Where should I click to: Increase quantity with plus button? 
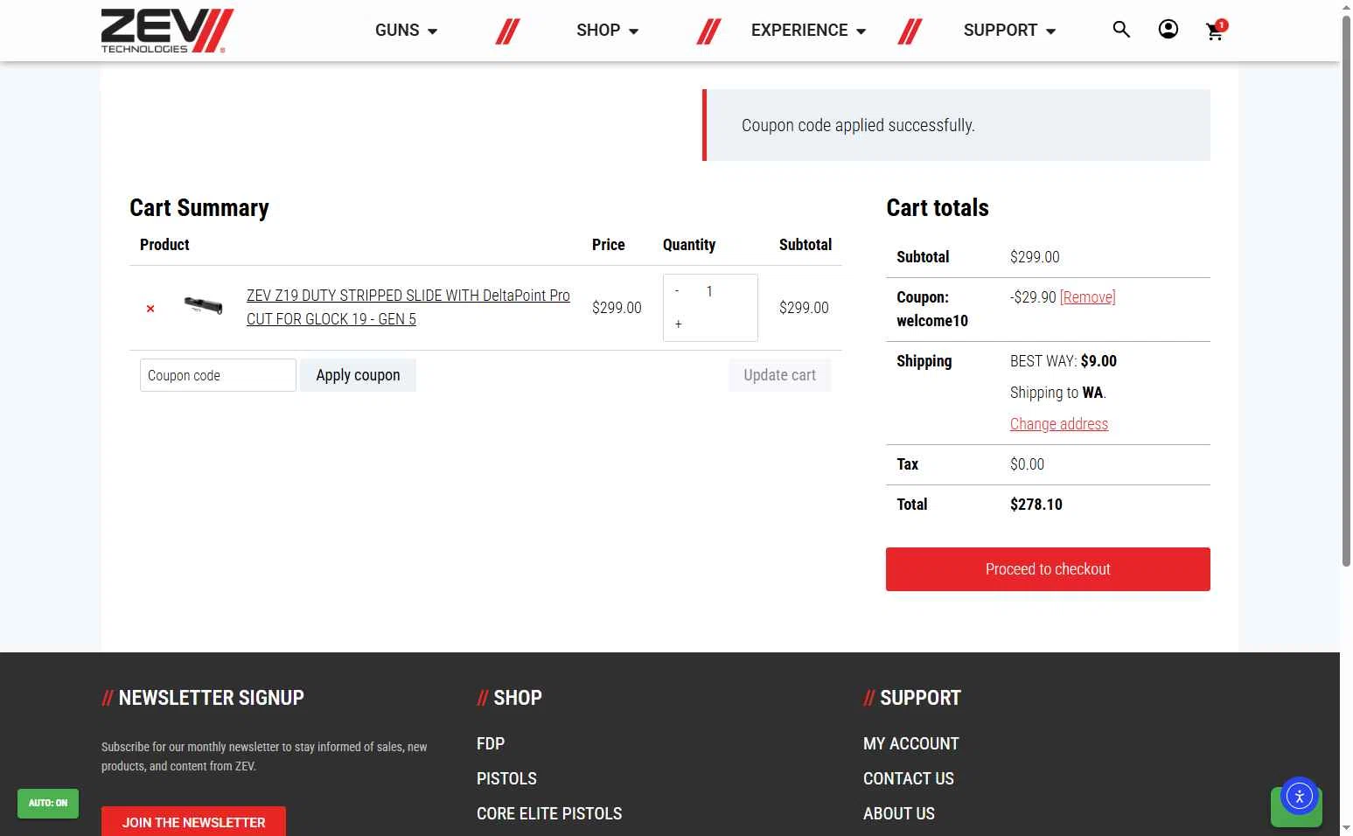678,324
